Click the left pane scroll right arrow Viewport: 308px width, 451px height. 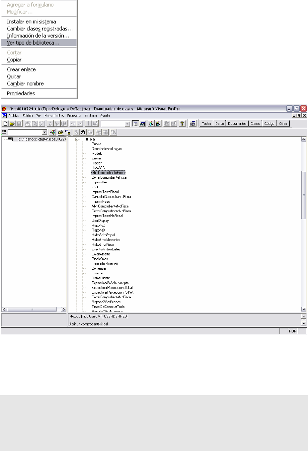tap(64, 309)
